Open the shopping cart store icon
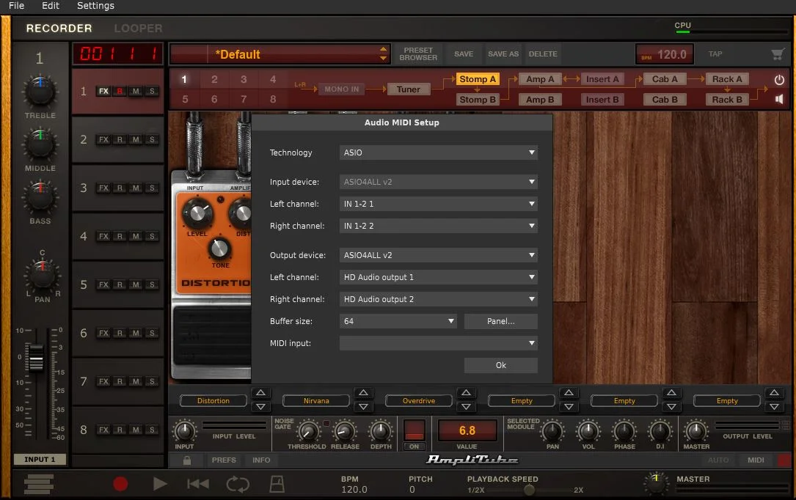Image resolution: width=796 pixels, height=500 pixels. [778, 54]
